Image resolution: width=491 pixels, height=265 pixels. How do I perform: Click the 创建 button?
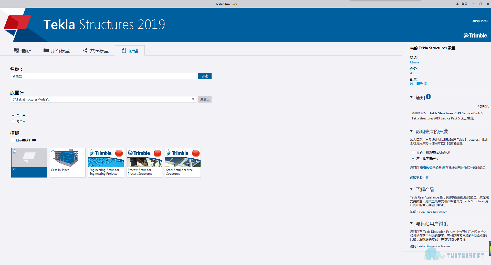point(205,76)
